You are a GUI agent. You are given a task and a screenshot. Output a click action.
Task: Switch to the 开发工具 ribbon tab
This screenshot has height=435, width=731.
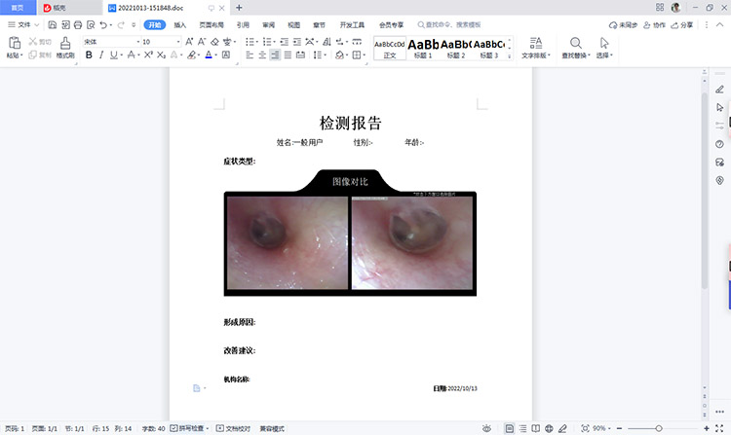352,25
